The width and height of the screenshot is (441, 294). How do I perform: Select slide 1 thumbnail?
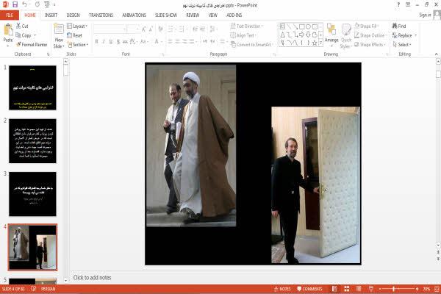pos(32,87)
